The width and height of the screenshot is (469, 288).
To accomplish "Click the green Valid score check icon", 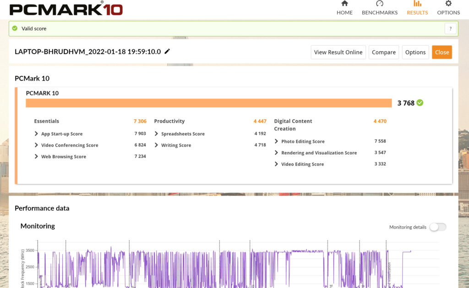I will coord(15,28).
